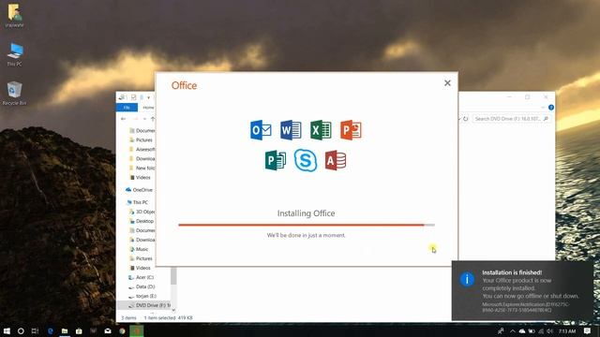Open the File tab in File Explorer
Viewport: 600px width, 337px height.
(127, 108)
